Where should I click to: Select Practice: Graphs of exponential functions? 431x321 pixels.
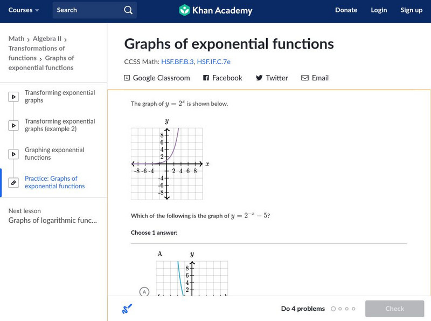tap(54, 182)
